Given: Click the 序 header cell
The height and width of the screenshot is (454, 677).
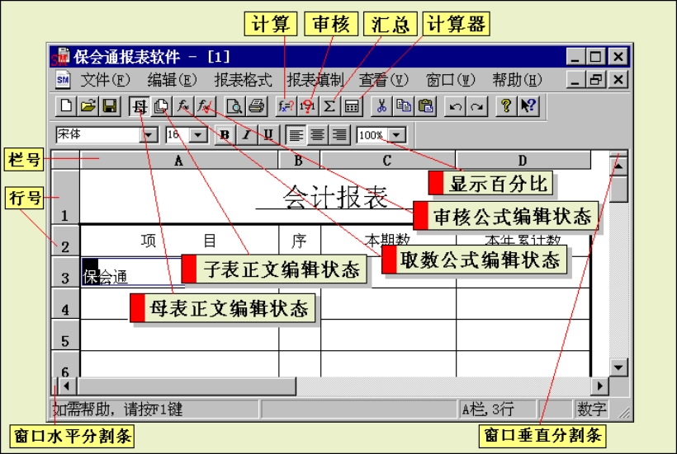Looking at the screenshot, I should click(x=299, y=241).
